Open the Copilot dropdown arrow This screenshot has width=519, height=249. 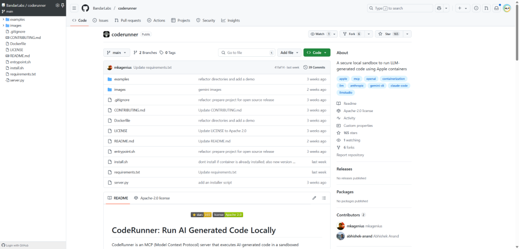[x=446, y=8]
